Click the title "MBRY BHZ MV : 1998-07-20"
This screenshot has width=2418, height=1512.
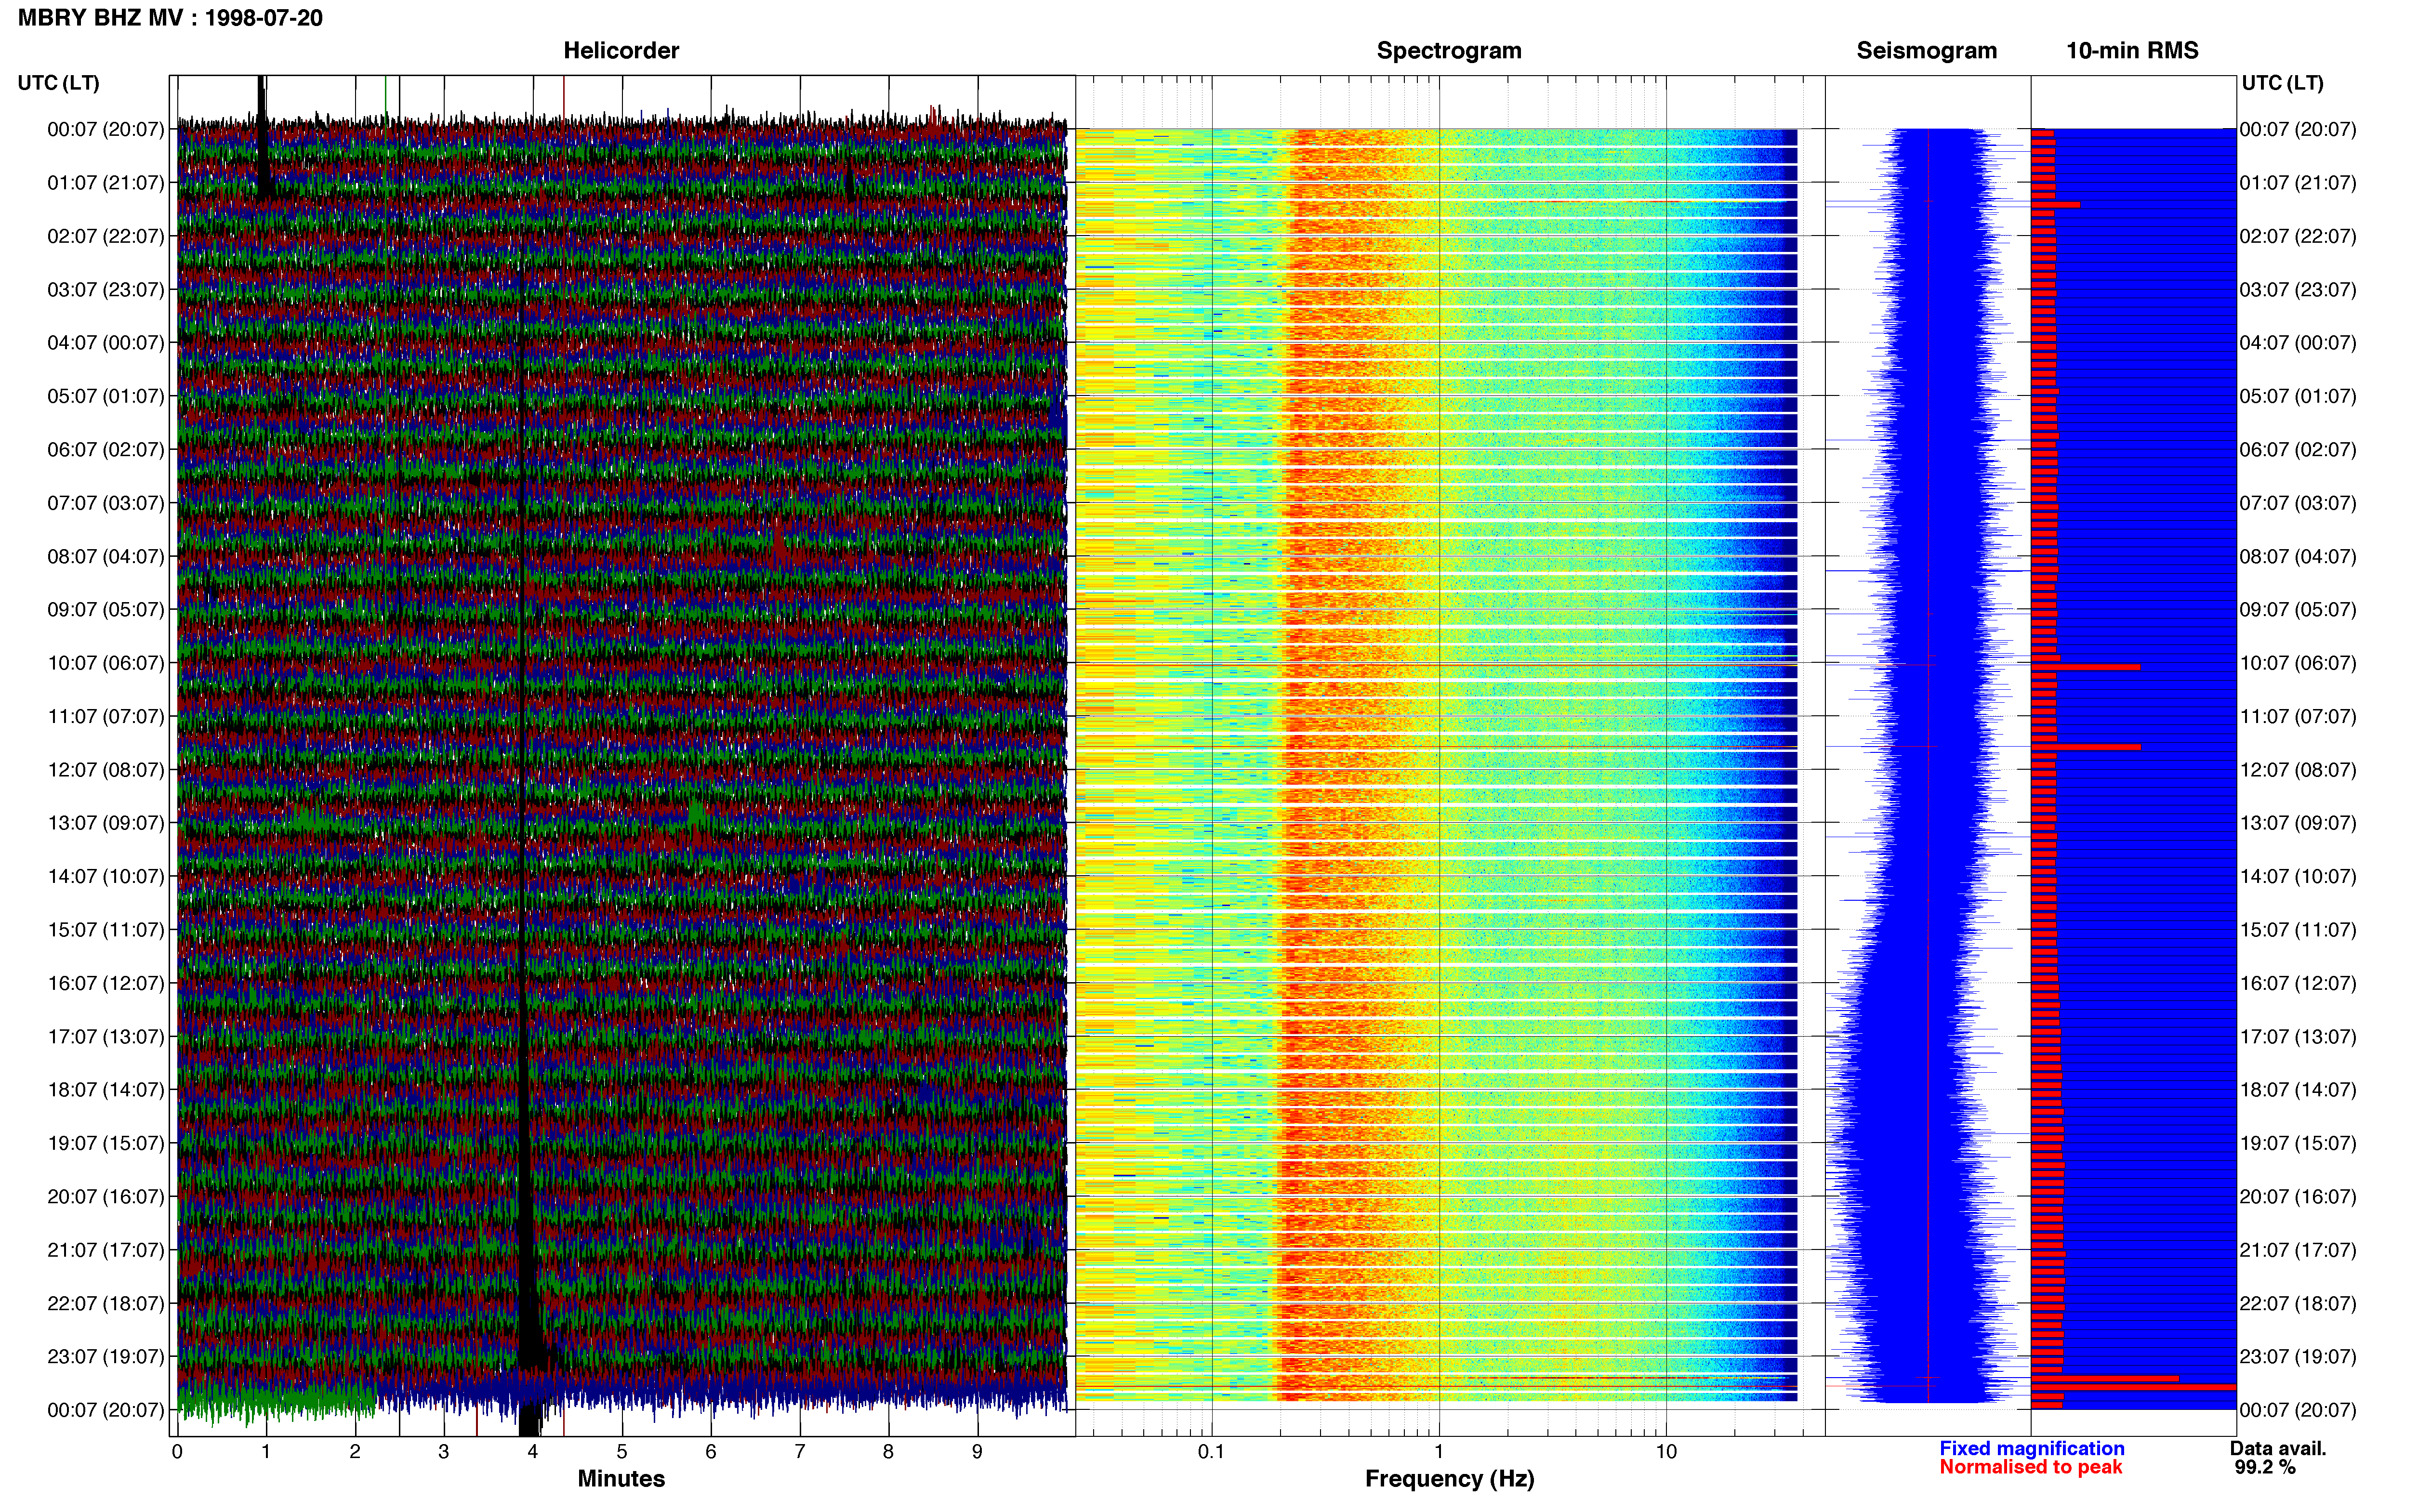[170, 18]
